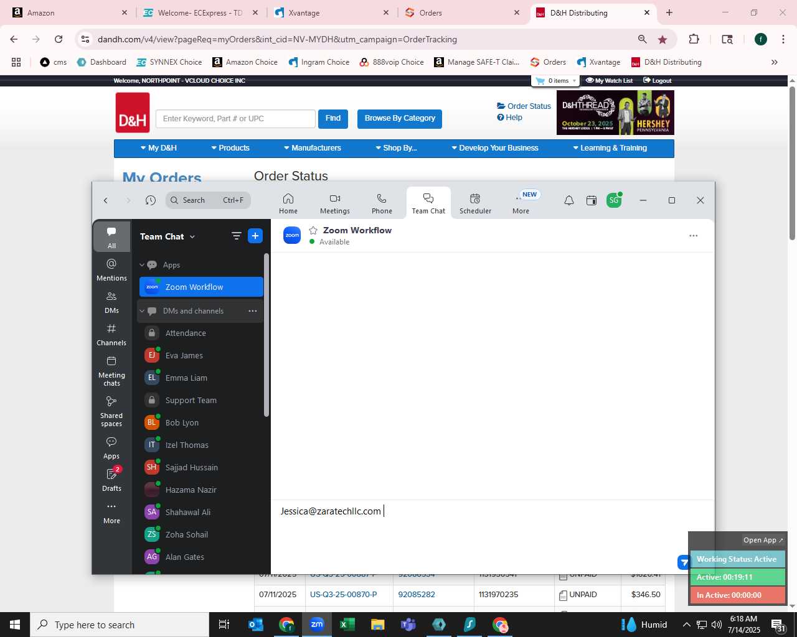This screenshot has width=797, height=637.
Task: Open Develop Your Business dropdown
Action: [x=495, y=148]
